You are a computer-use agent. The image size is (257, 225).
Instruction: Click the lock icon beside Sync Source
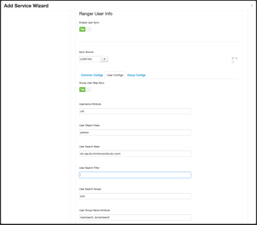[236, 58]
